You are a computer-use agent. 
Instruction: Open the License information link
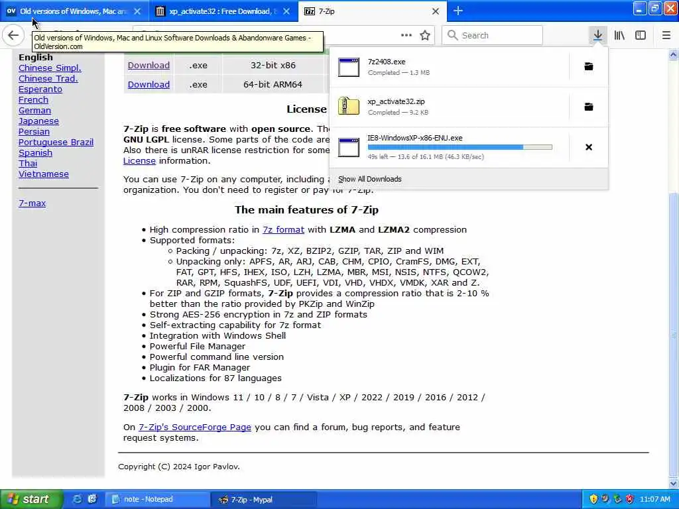pos(139,160)
